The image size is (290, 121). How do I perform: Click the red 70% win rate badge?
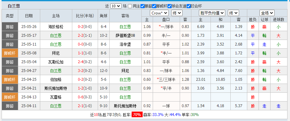pos(137,115)
